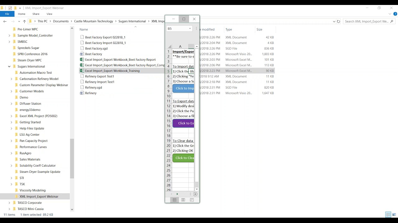Click the green Click to Clear button
Viewport: 398px width, 223px height.
183,158
